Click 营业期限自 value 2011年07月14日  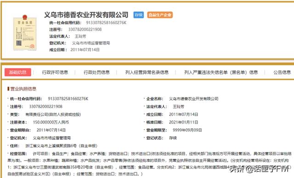(x=51, y=130)
